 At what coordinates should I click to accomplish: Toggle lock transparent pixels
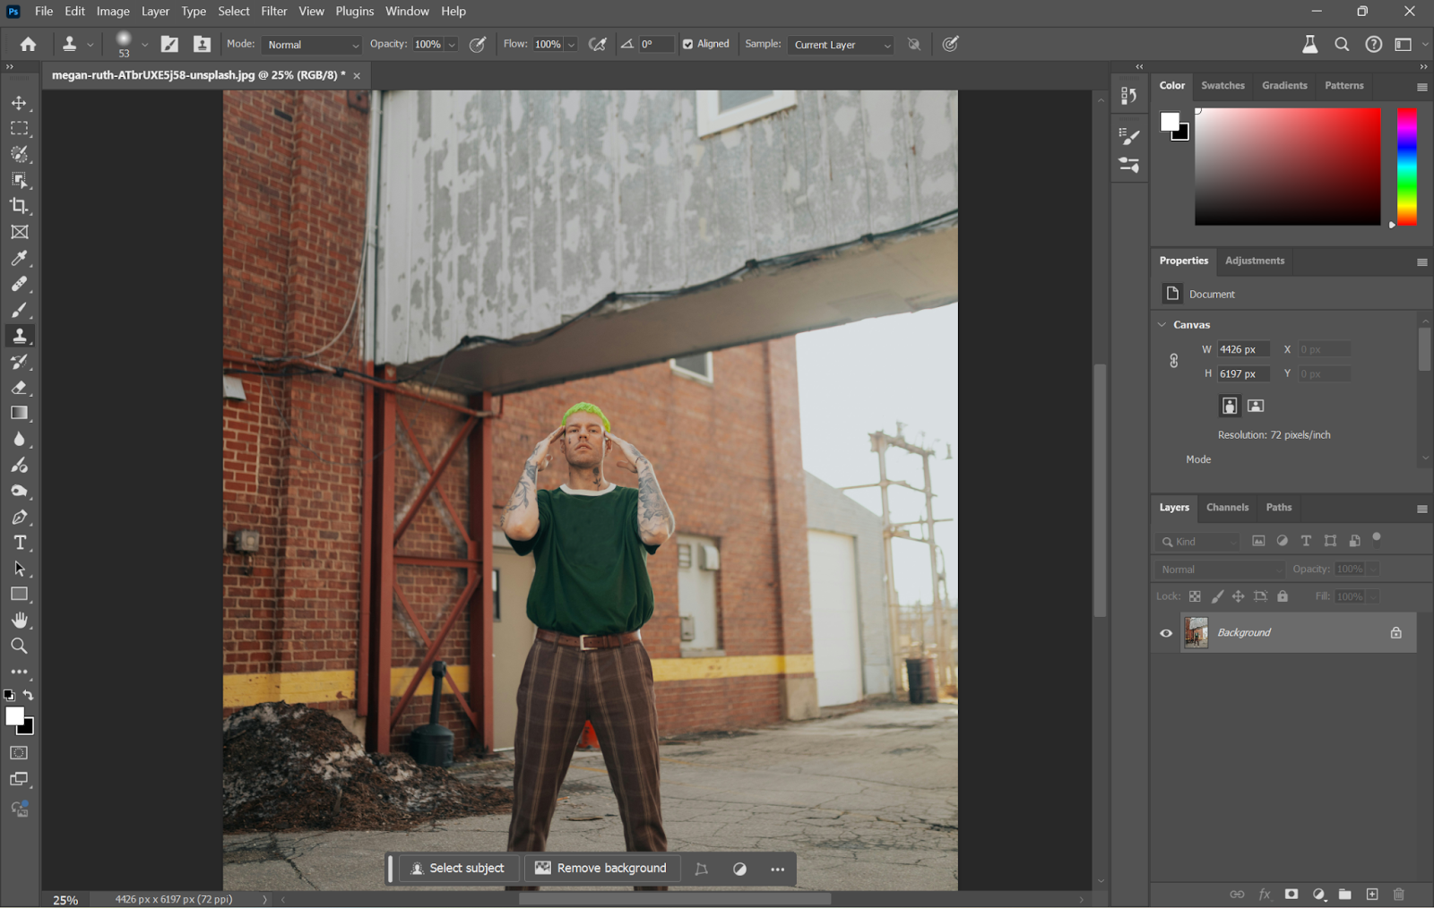pos(1195,596)
